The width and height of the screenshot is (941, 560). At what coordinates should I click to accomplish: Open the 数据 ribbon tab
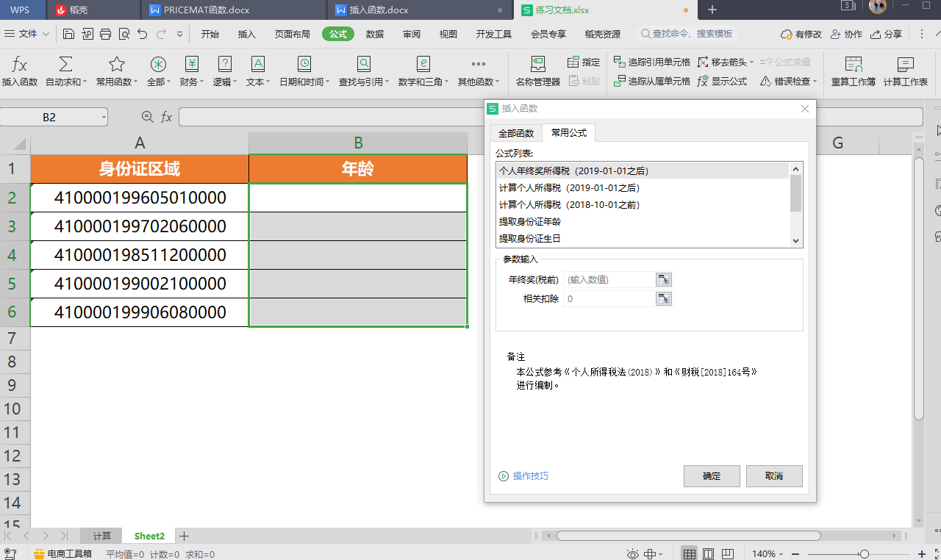(375, 34)
